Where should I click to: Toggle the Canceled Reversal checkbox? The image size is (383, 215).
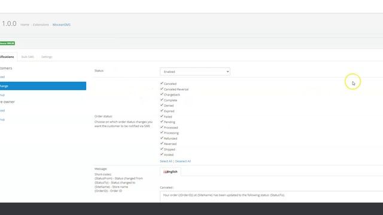click(x=162, y=89)
